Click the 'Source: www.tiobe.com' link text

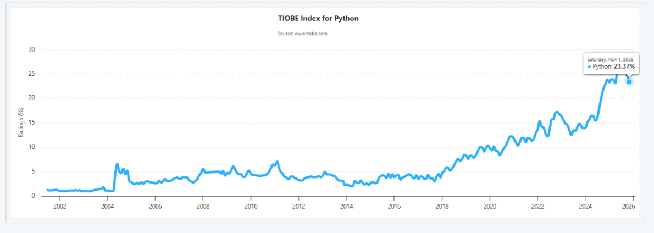302,34
